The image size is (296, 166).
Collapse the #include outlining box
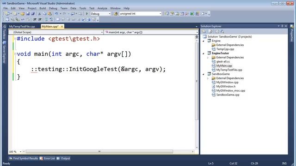tap(15, 39)
